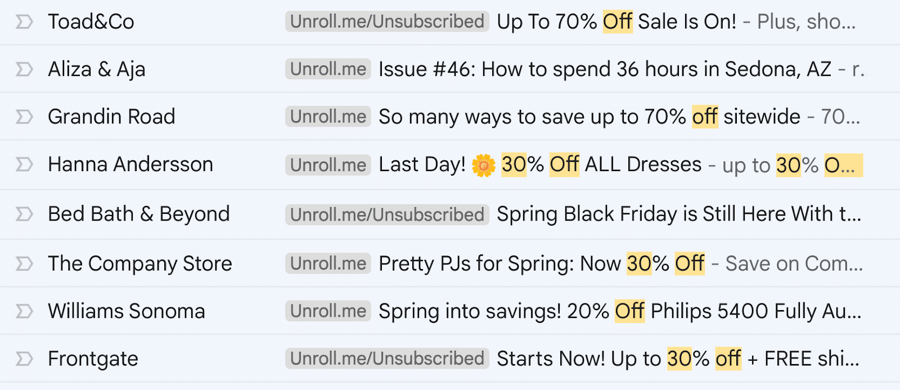Screen dimensions: 900x390
Task: Click Unroll.me/Unsubscribed label on Frontgate email
Action: [387, 358]
